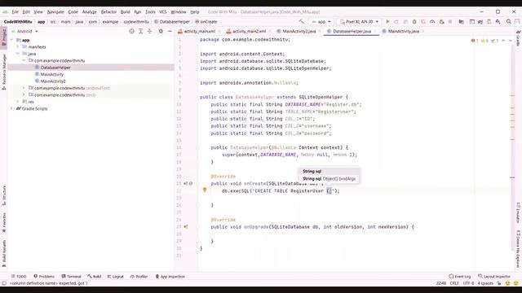Click the onCreate breadcrumb in navigation bar
The image size is (522, 293).
pyautogui.click(x=206, y=22)
